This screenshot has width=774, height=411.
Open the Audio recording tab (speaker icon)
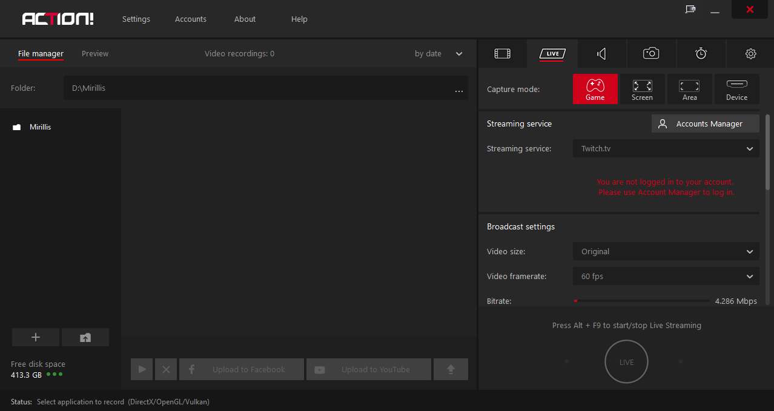pos(601,54)
